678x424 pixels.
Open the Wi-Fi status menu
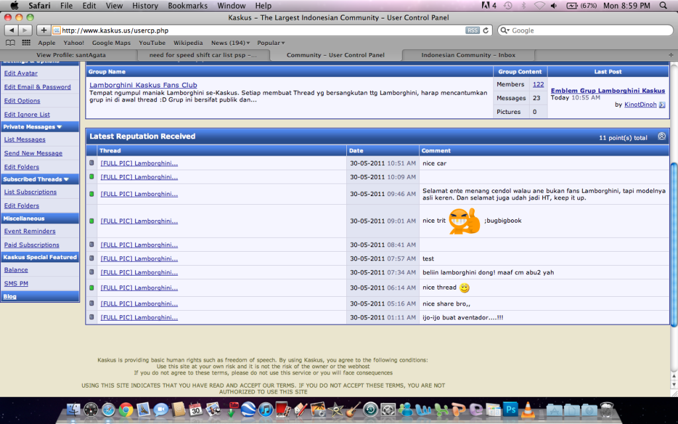(x=539, y=5)
